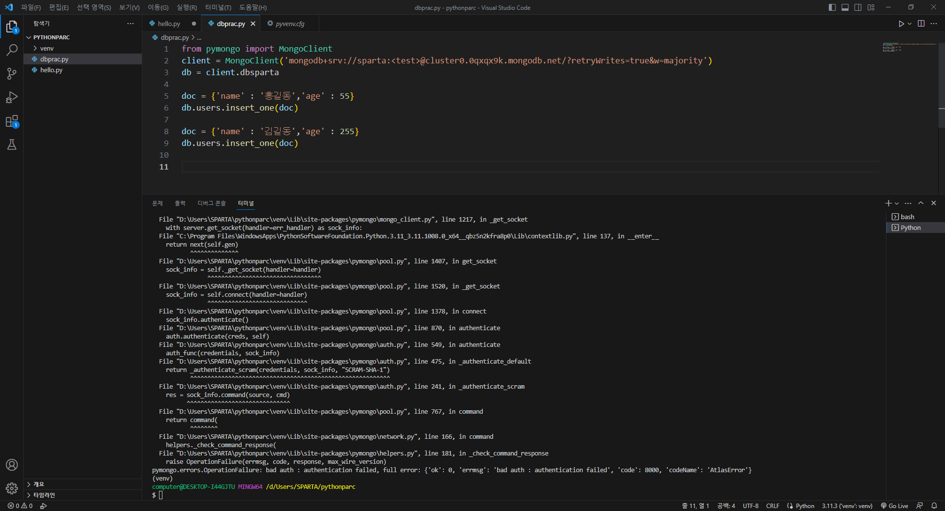Maximize the terminal panel size
This screenshot has width=945, height=511.
[x=921, y=203]
